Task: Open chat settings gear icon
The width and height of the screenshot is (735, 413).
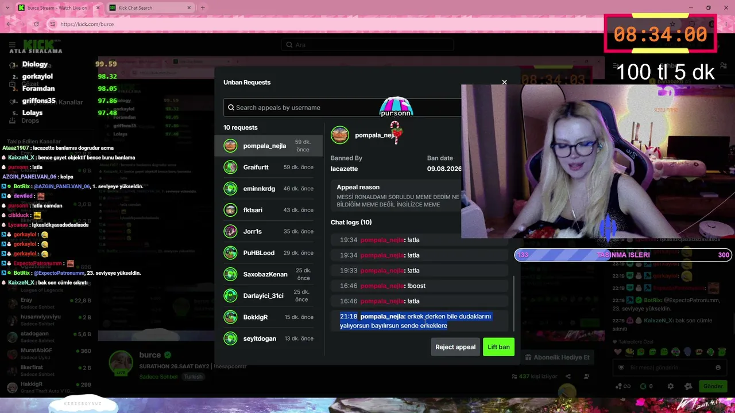Action: [671, 387]
